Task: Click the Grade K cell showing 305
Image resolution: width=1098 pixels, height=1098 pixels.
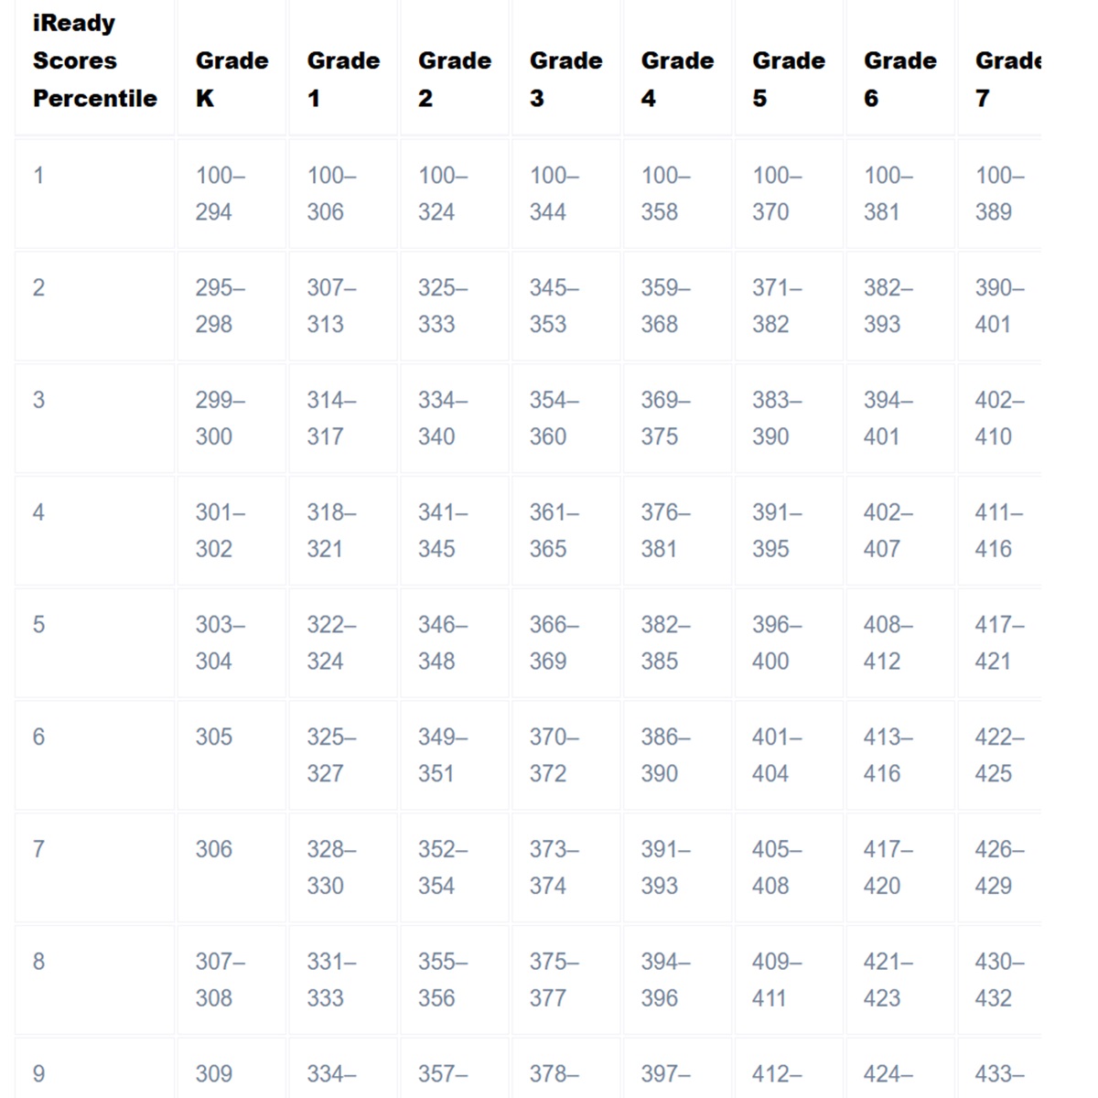Action: tap(214, 737)
